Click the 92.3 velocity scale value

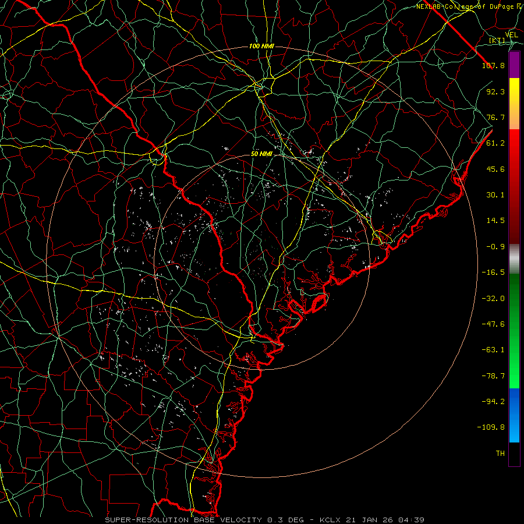495,91
